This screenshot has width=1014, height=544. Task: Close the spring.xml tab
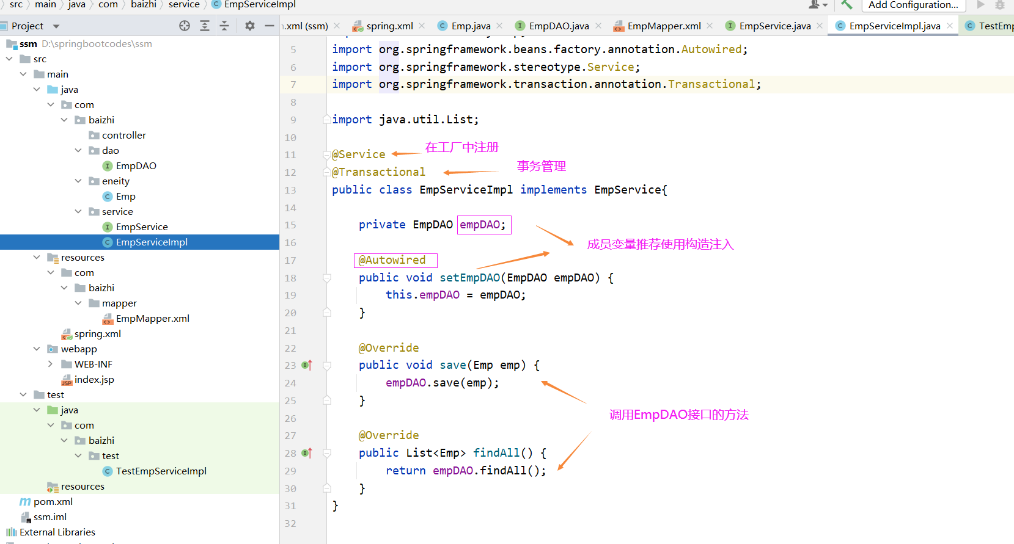422,26
